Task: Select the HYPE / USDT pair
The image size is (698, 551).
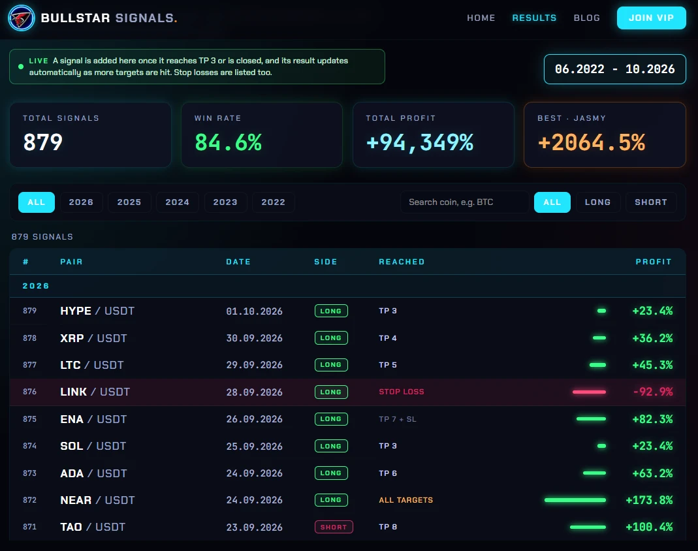Action: pos(97,311)
